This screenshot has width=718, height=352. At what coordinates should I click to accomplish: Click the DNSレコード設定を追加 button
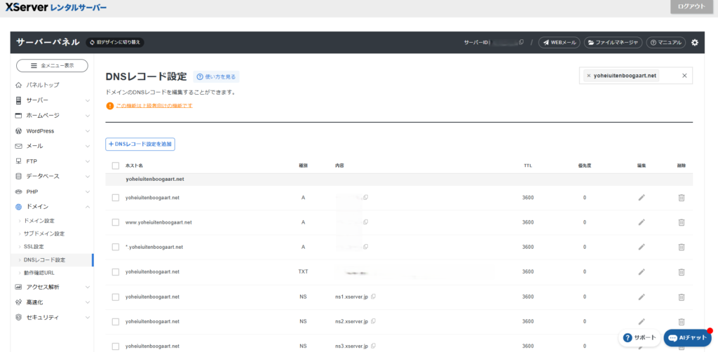140,144
